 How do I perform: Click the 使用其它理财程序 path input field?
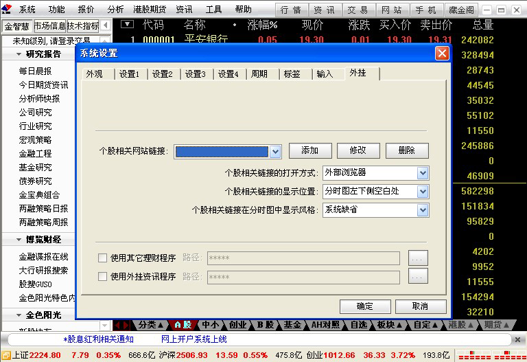click(x=303, y=258)
